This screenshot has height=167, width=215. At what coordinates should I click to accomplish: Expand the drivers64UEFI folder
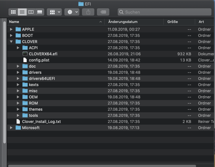(x=18, y=78)
